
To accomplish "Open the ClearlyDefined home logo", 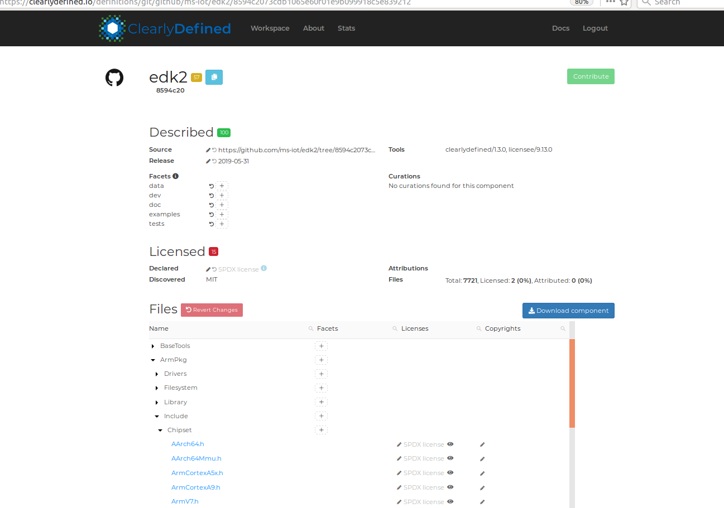I will 164,28.
